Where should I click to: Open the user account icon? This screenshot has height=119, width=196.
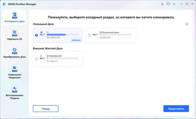pyautogui.click(x=162, y=4)
